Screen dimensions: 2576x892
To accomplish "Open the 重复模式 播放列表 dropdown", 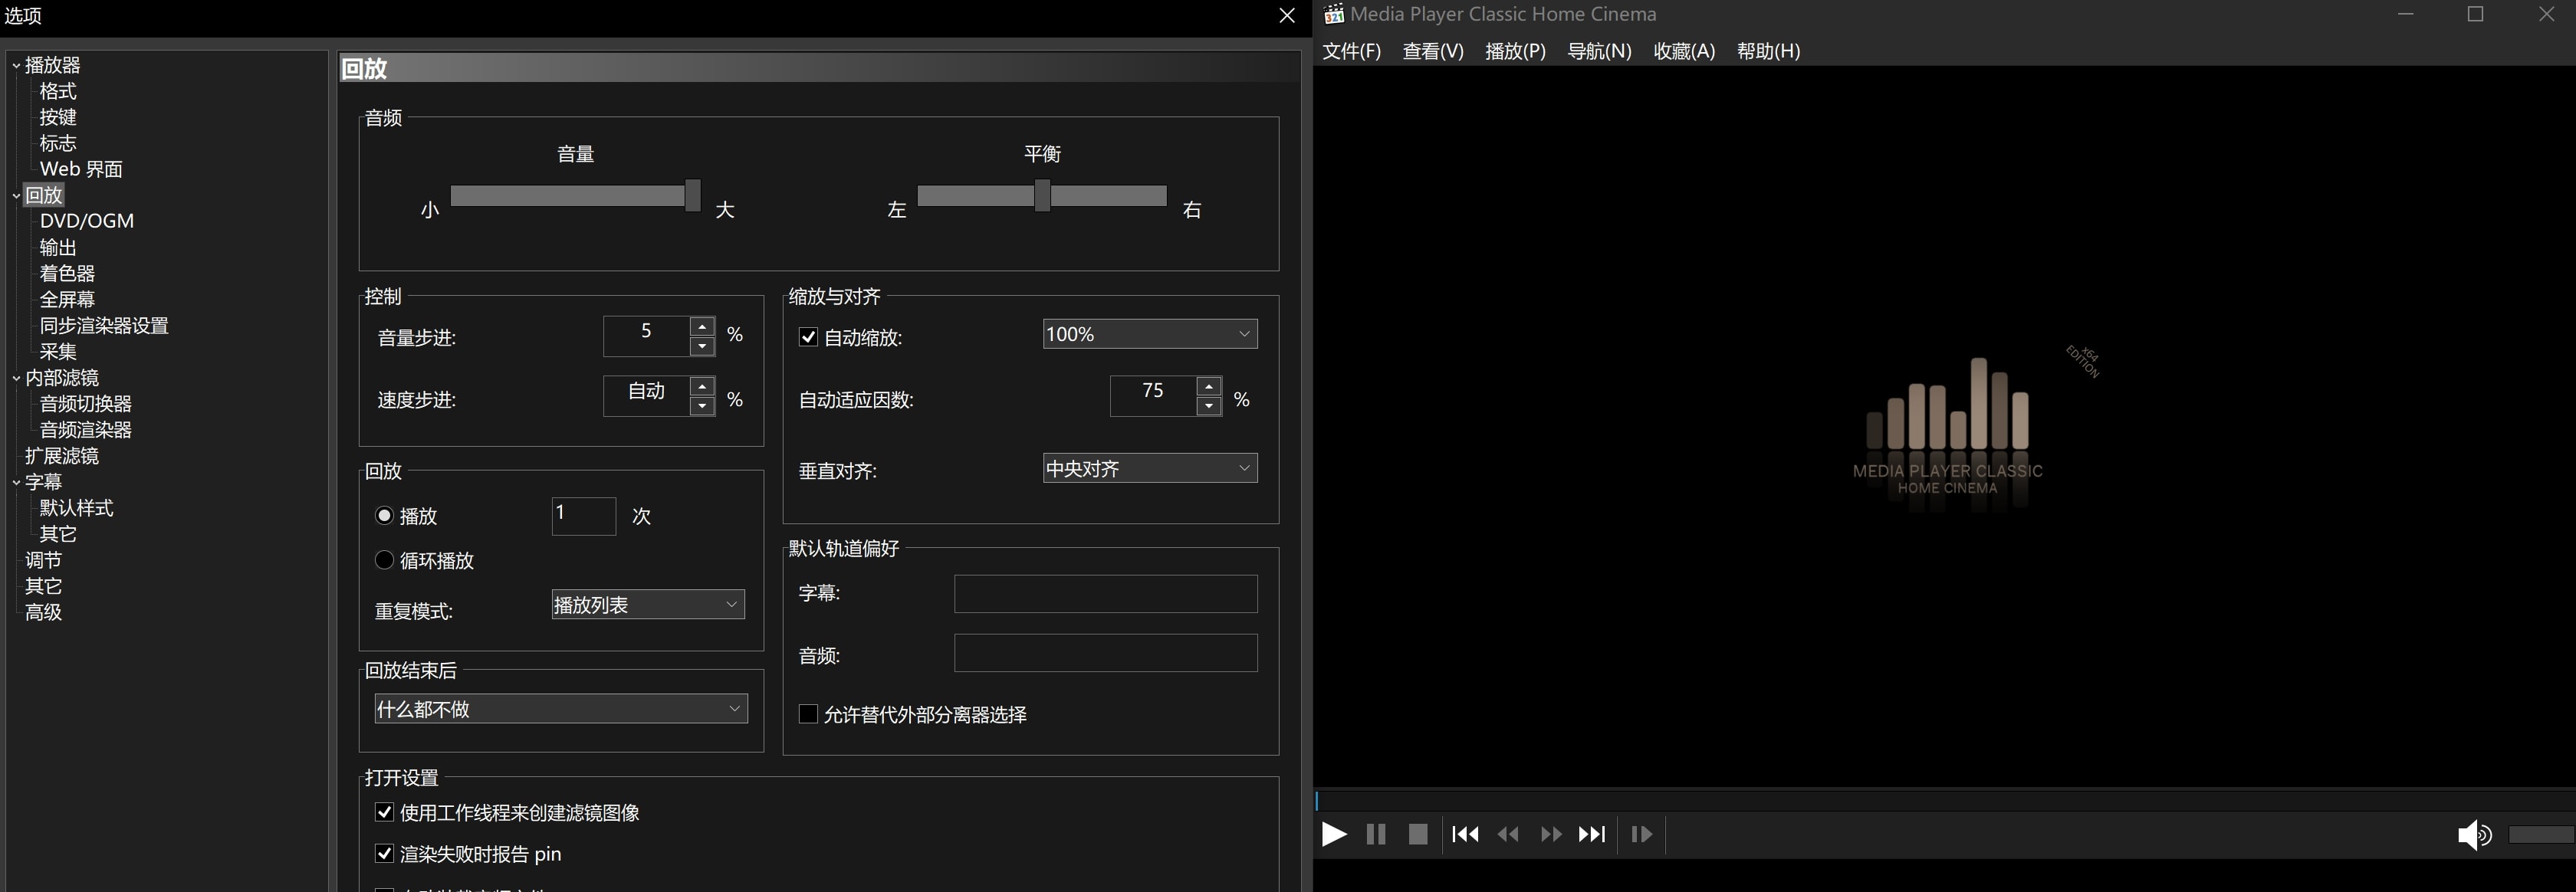I will click(x=648, y=604).
